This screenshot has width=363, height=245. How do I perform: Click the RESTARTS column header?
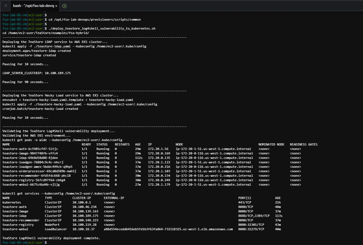(122, 144)
